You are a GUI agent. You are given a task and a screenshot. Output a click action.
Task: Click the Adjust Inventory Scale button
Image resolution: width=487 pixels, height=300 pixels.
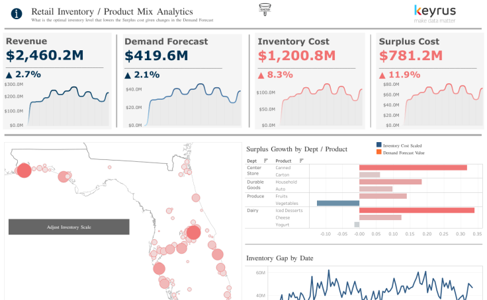[x=69, y=227]
